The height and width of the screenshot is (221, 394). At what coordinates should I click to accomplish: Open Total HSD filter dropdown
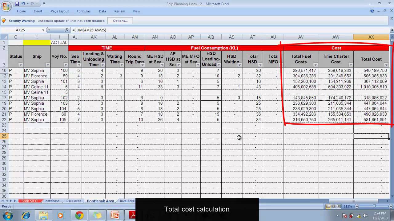point(260,65)
